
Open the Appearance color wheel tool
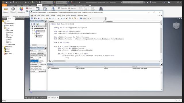tap(21, 10)
